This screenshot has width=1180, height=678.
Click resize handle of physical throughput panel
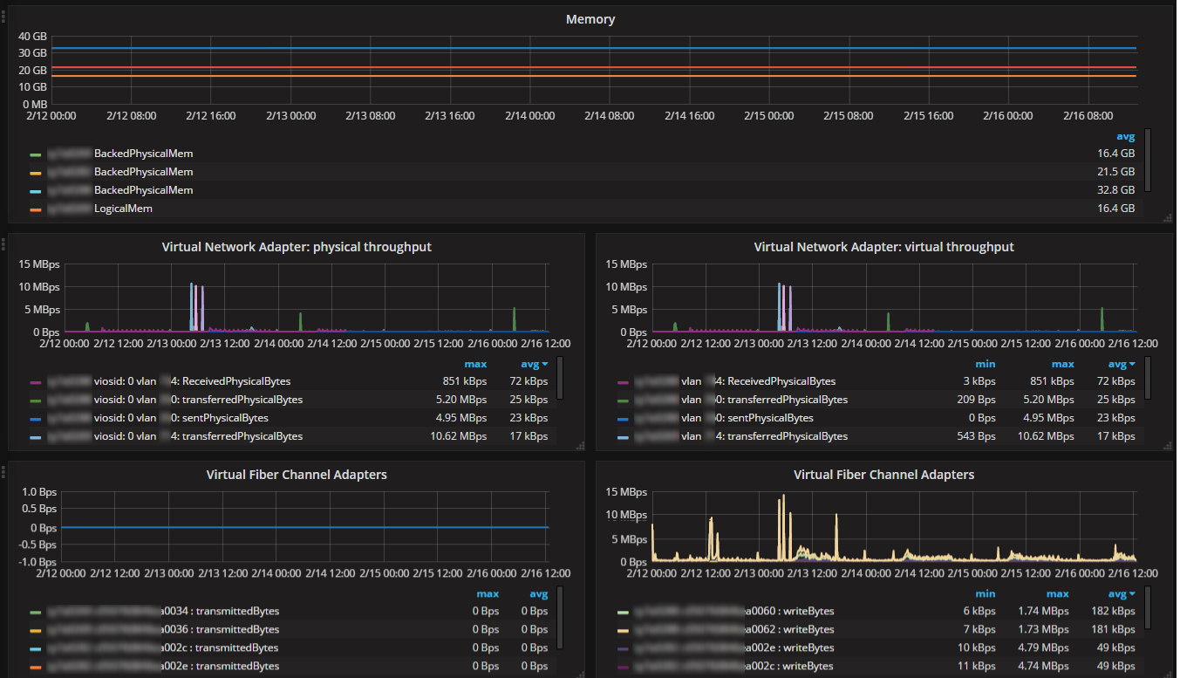(580, 445)
